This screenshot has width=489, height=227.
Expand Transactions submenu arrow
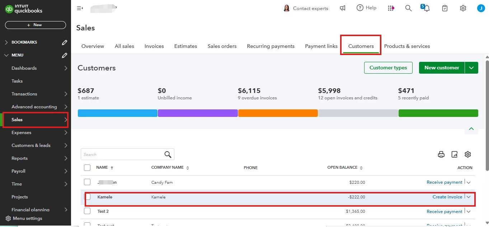point(66,94)
